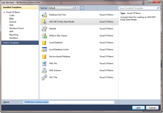Collapse the Visual C# Items tree node

pos(4,12)
